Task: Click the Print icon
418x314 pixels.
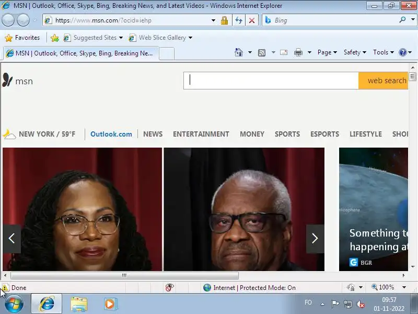Action: coord(298,53)
